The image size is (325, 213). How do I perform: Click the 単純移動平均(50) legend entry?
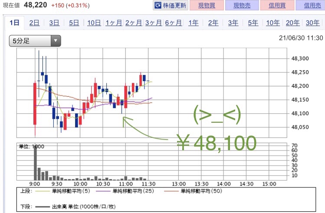(193, 191)
